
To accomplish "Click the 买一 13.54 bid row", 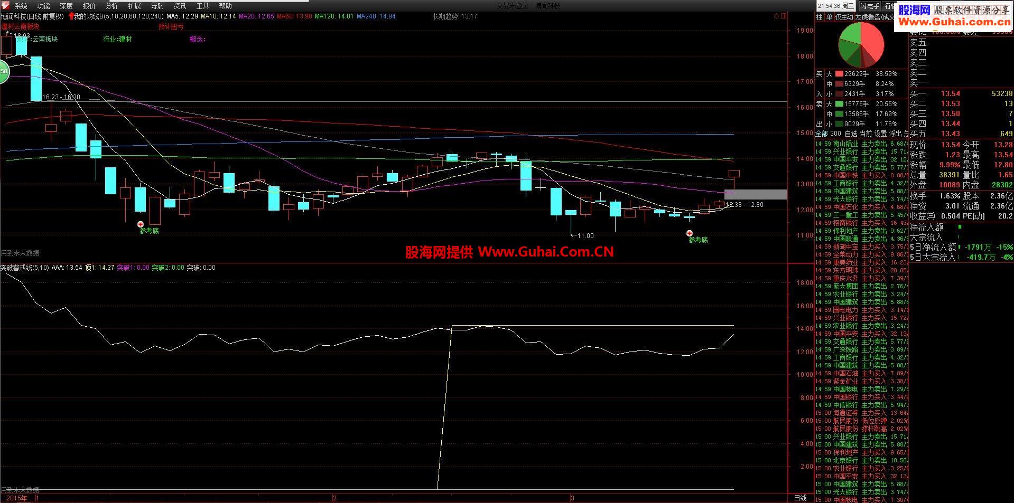I will (961, 93).
